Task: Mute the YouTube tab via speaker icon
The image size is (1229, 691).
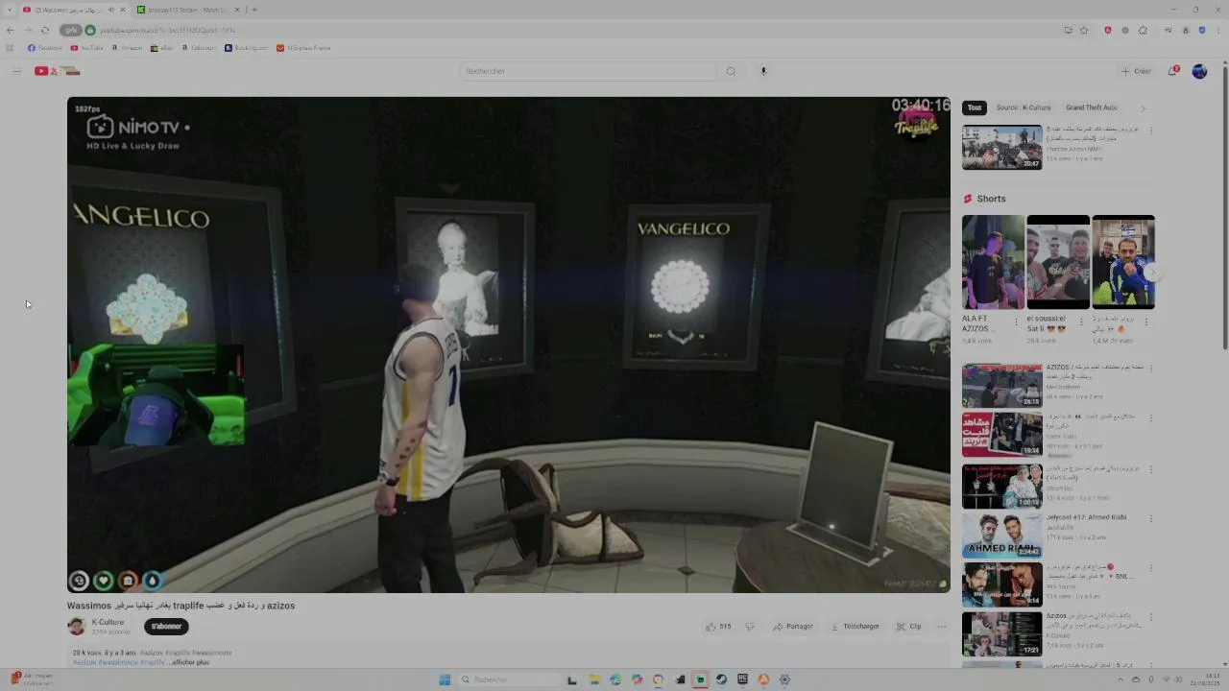Action: tap(110, 10)
